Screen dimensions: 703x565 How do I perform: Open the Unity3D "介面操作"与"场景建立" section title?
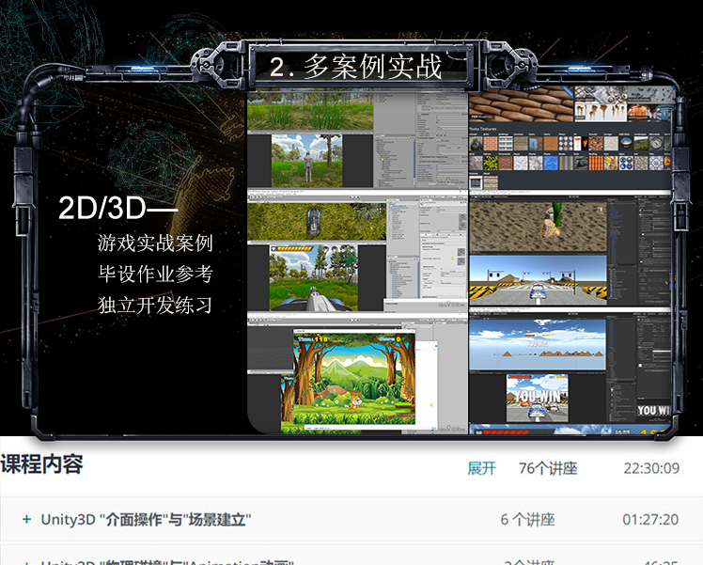[x=146, y=520]
